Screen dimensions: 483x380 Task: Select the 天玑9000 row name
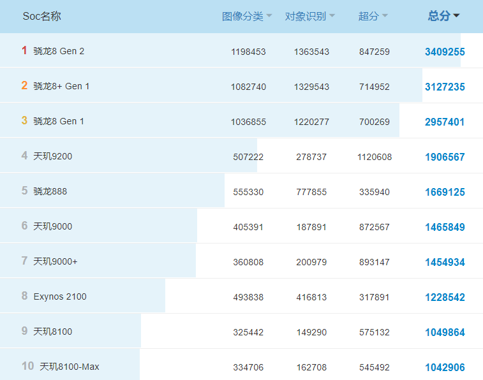53,226
